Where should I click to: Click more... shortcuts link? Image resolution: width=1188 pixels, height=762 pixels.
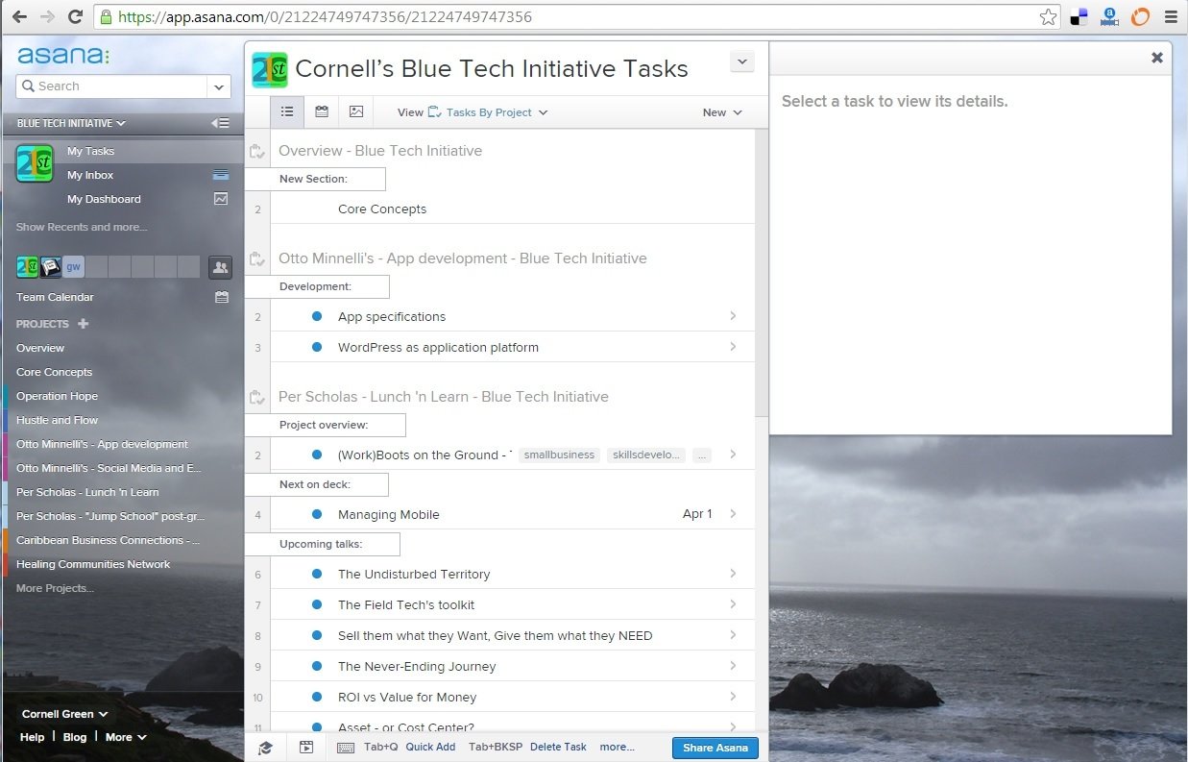coord(617,747)
